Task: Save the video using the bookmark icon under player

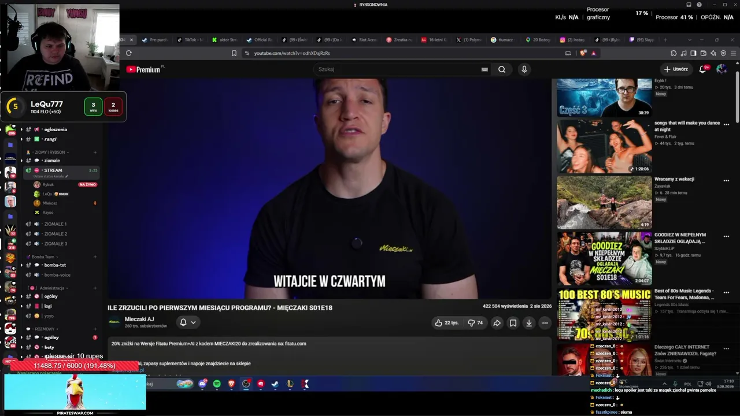Action: [513, 323]
